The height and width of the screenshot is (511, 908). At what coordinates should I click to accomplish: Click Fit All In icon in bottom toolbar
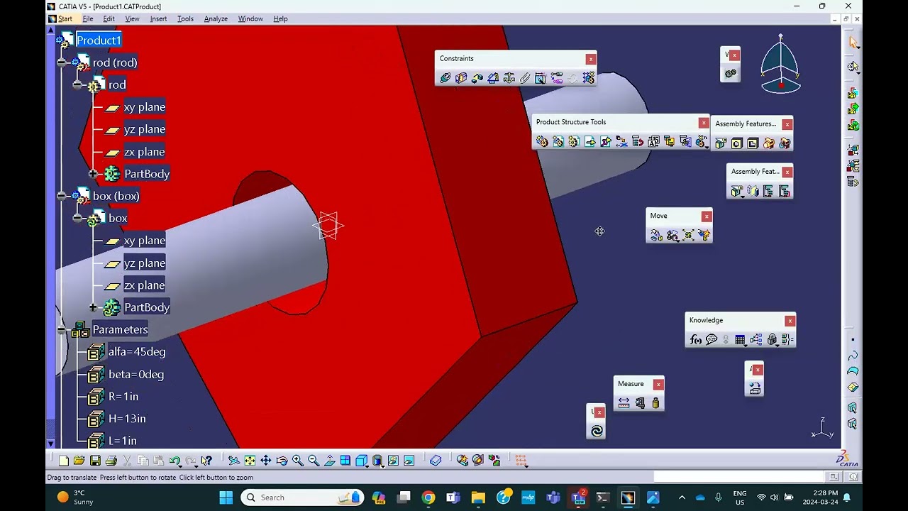point(250,461)
